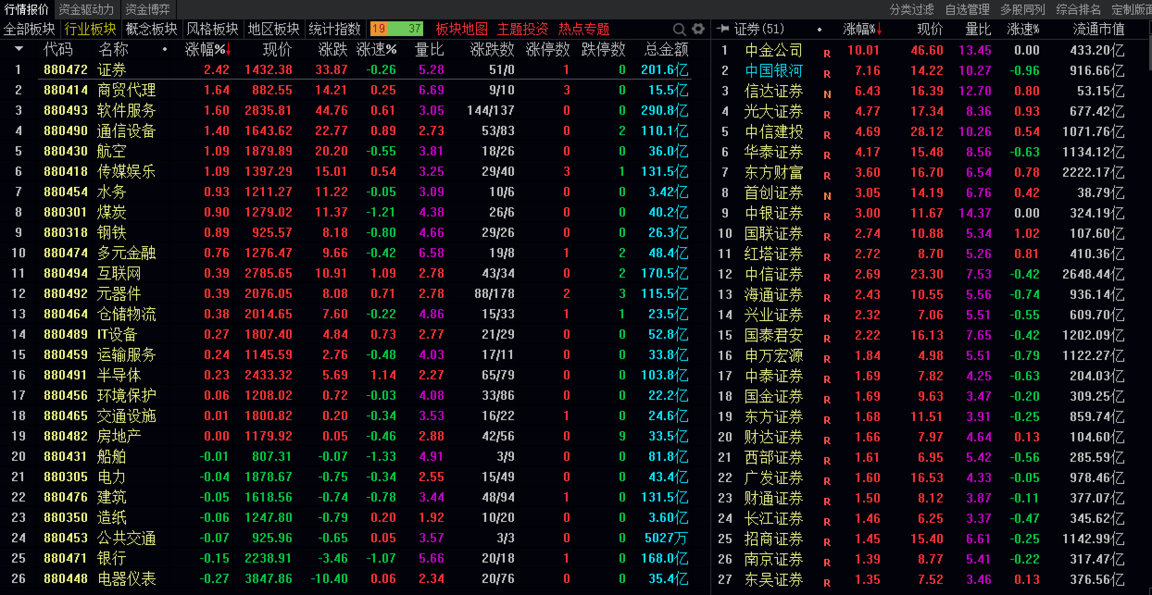The image size is (1152, 595).
Task: Click the 19/37 up-down ratio bar
Action: [396, 29]
